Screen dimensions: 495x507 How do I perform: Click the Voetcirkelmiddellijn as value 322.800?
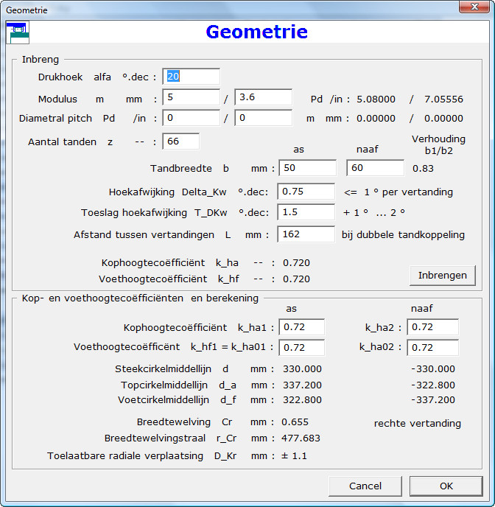(x=303, y=400)
